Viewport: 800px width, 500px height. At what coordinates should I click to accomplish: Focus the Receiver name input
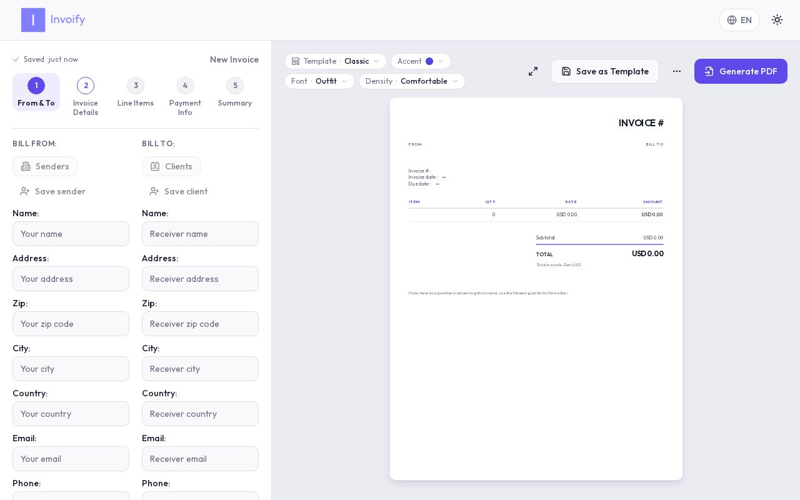point(200,234)
